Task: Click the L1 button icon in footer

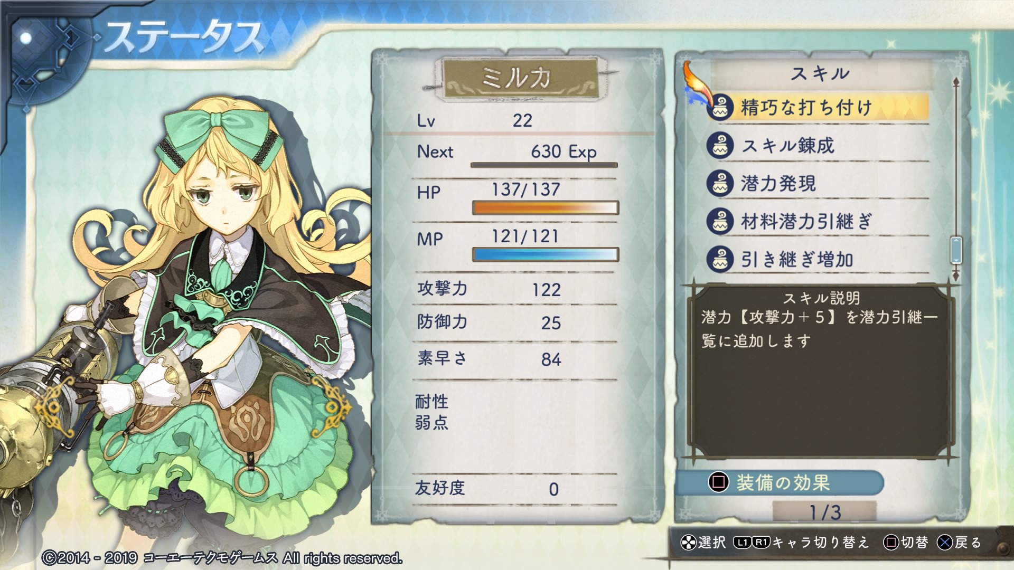Action: coord(742,542)
